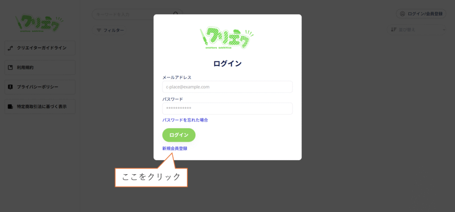Open クリエイターガイドライン in the sidebar

point(40,48)
